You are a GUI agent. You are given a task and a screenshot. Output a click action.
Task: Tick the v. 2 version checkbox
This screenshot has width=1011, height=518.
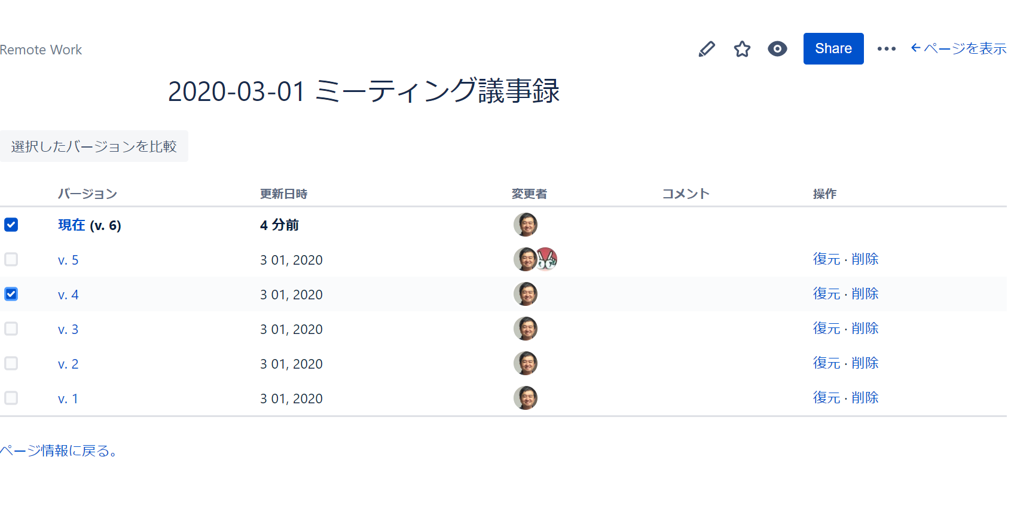click(11, 363)
